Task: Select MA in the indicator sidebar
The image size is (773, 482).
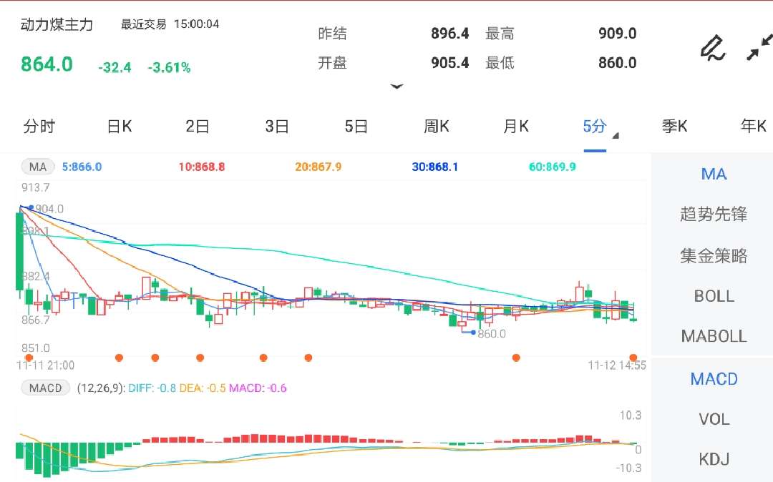Action: point(713,174)
